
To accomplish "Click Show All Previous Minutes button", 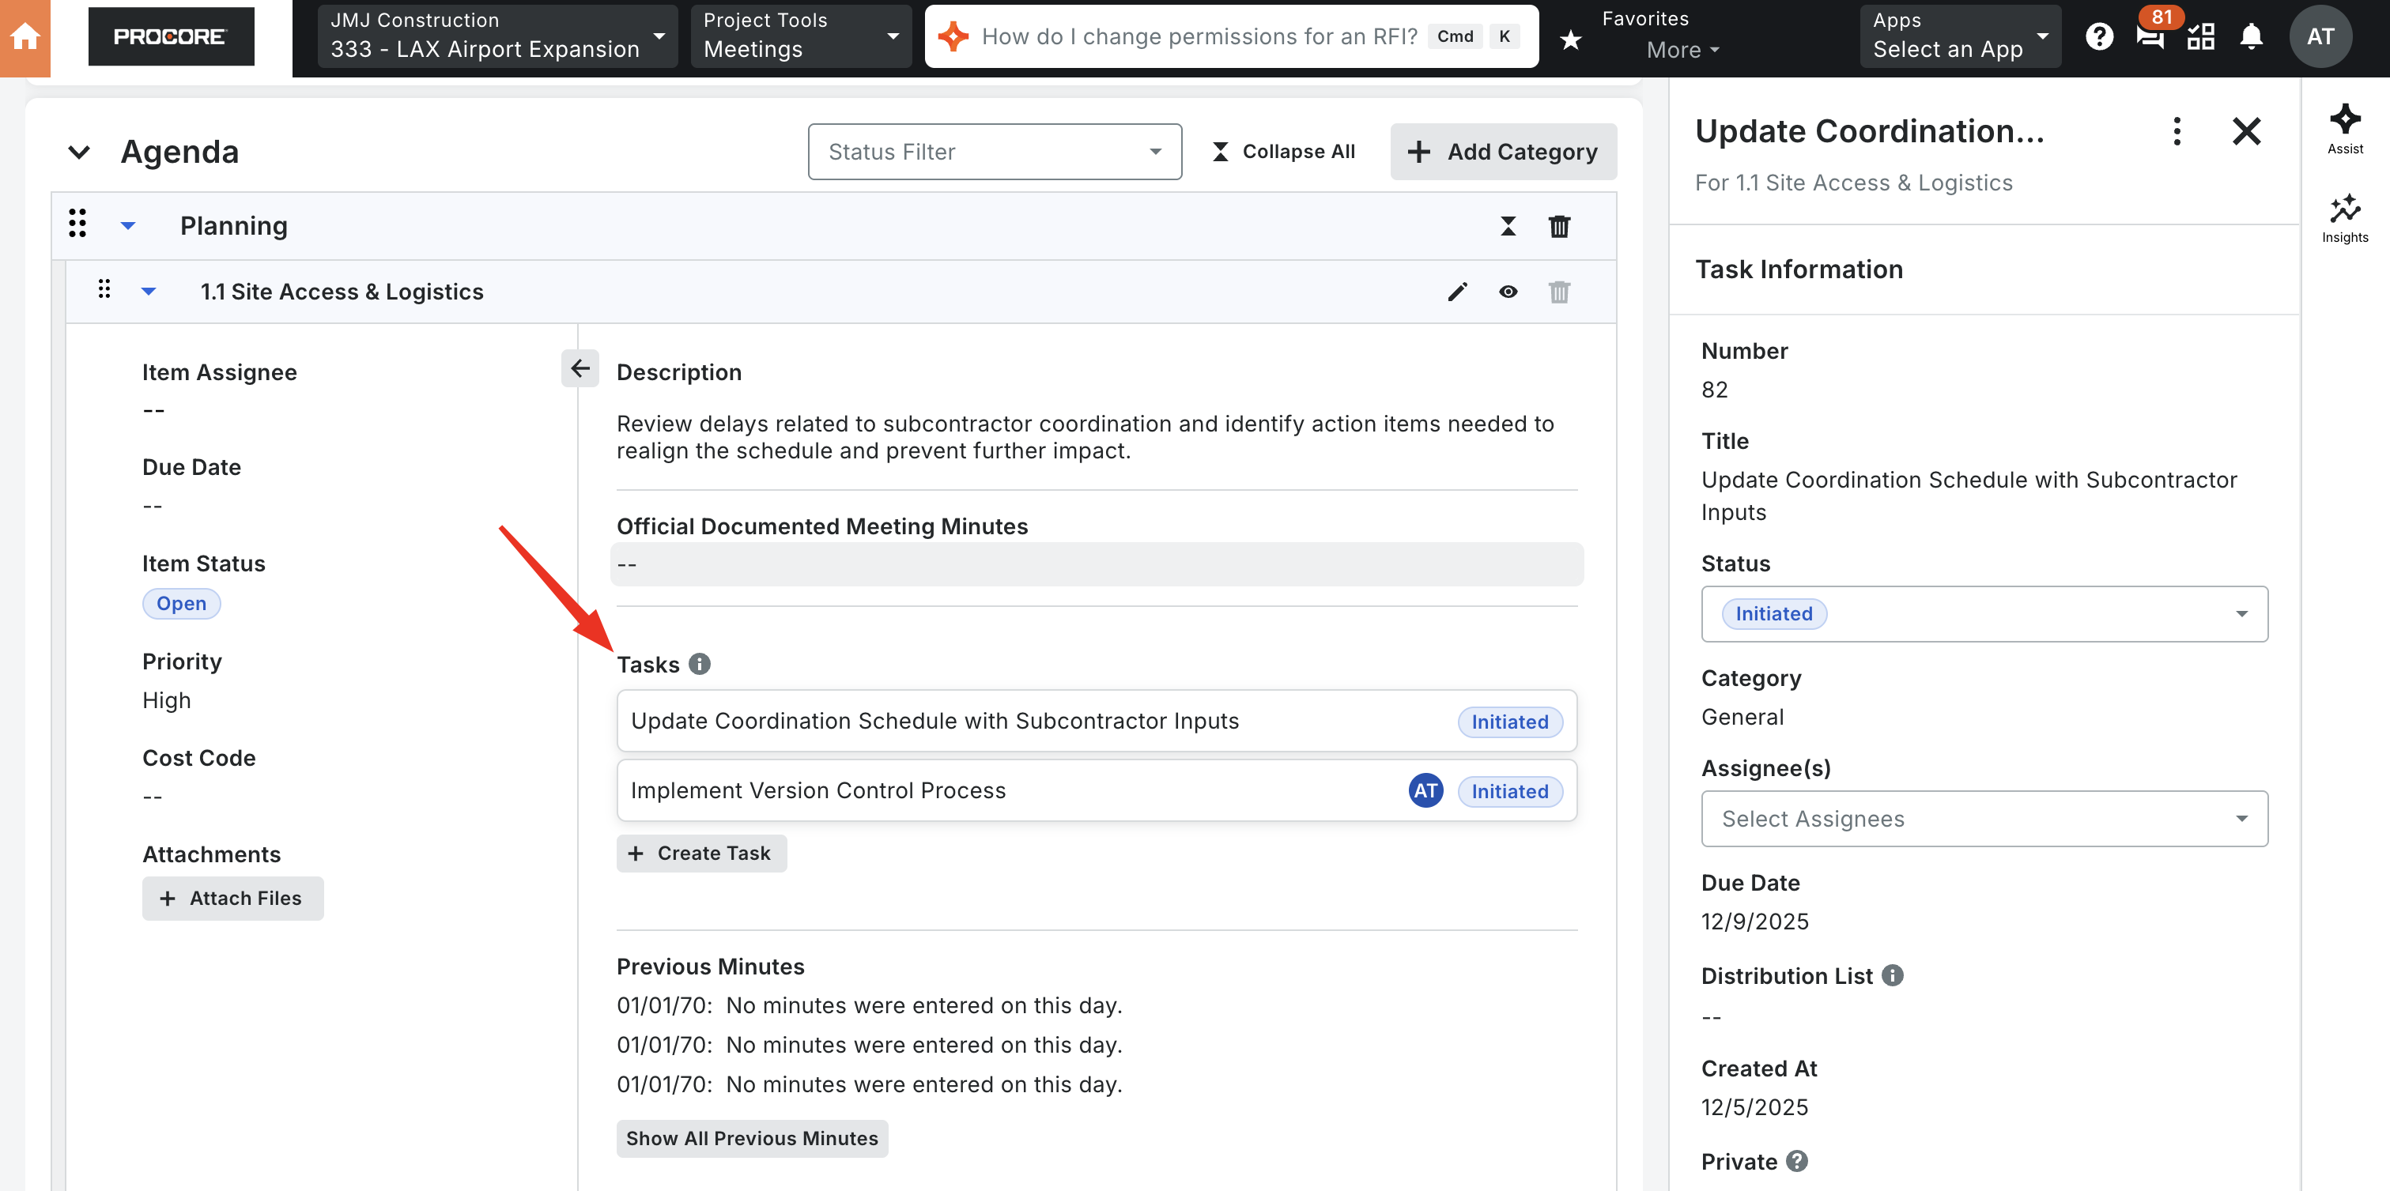I will tap(752, 1138).
